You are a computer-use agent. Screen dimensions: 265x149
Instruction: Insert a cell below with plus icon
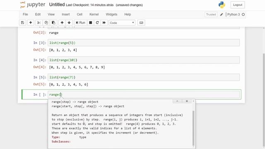31,23
